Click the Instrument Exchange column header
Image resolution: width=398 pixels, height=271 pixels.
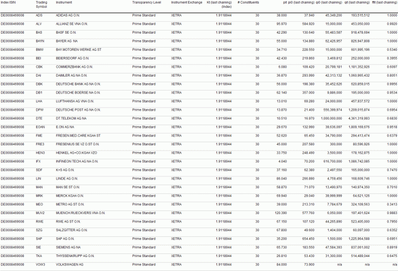pos(187,3)
